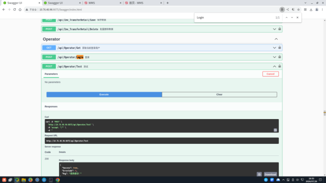326x183 pixels.
Task: Click the browser forward arrow
Action: point(9,9)
